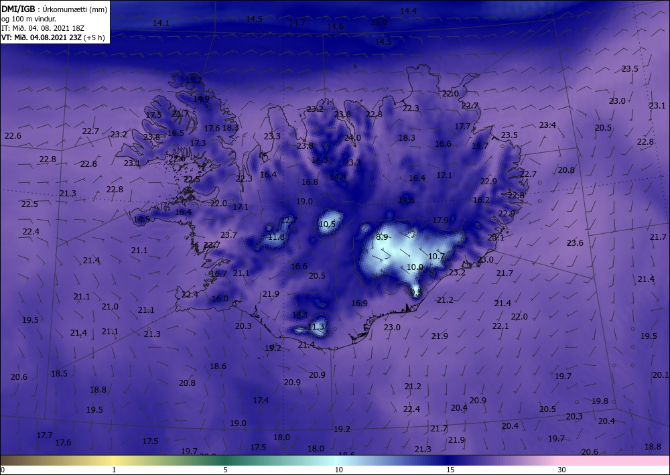This screenshot has width=670, height=475.
Task: Click the legend tick label 30
Action: pyautogui.click(x=561, y=470)
